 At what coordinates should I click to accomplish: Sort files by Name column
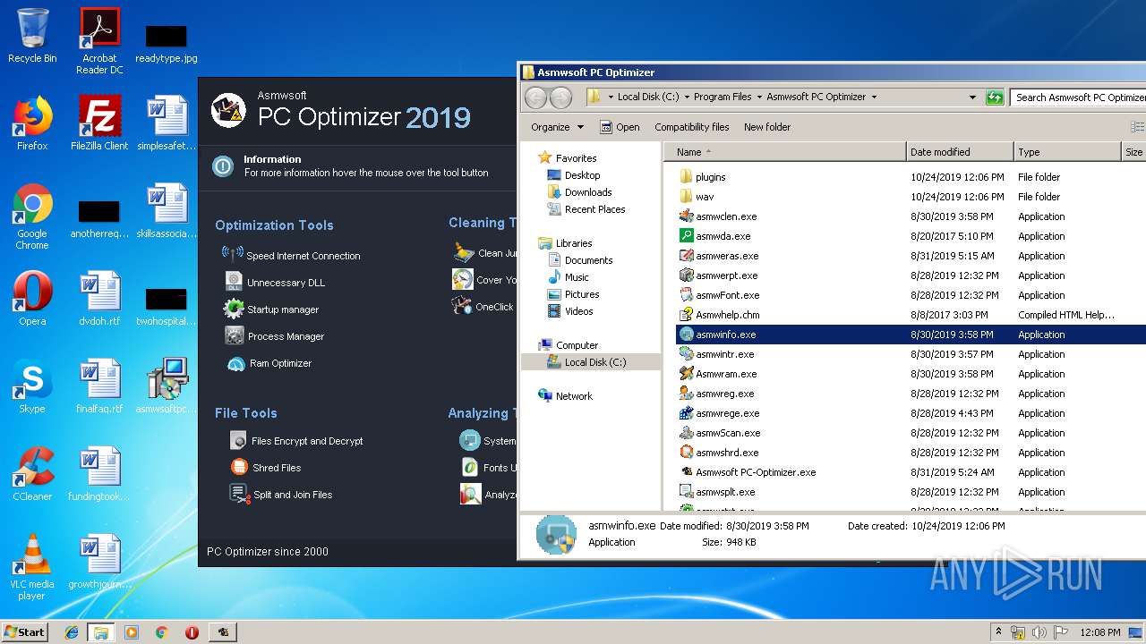click(784, 152)
